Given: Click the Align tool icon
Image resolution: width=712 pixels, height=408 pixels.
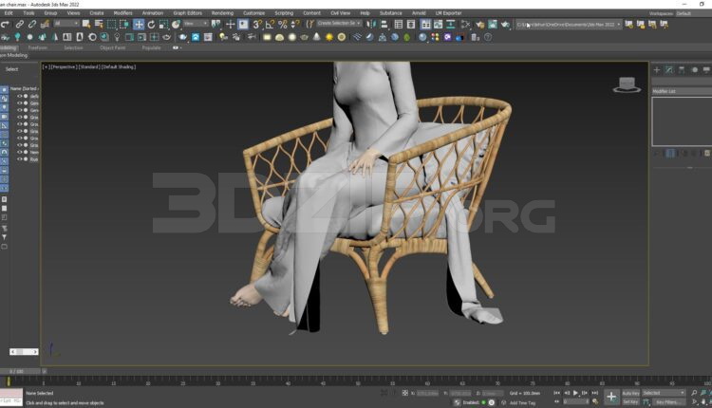Looking at the screenshot, I should 384,24.
